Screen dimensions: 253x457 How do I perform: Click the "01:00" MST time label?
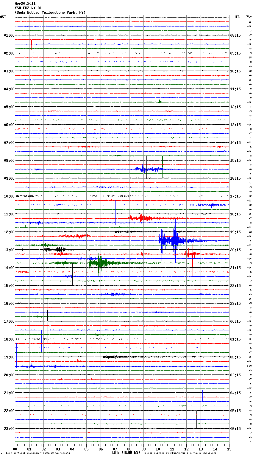[x=9, y=35]
